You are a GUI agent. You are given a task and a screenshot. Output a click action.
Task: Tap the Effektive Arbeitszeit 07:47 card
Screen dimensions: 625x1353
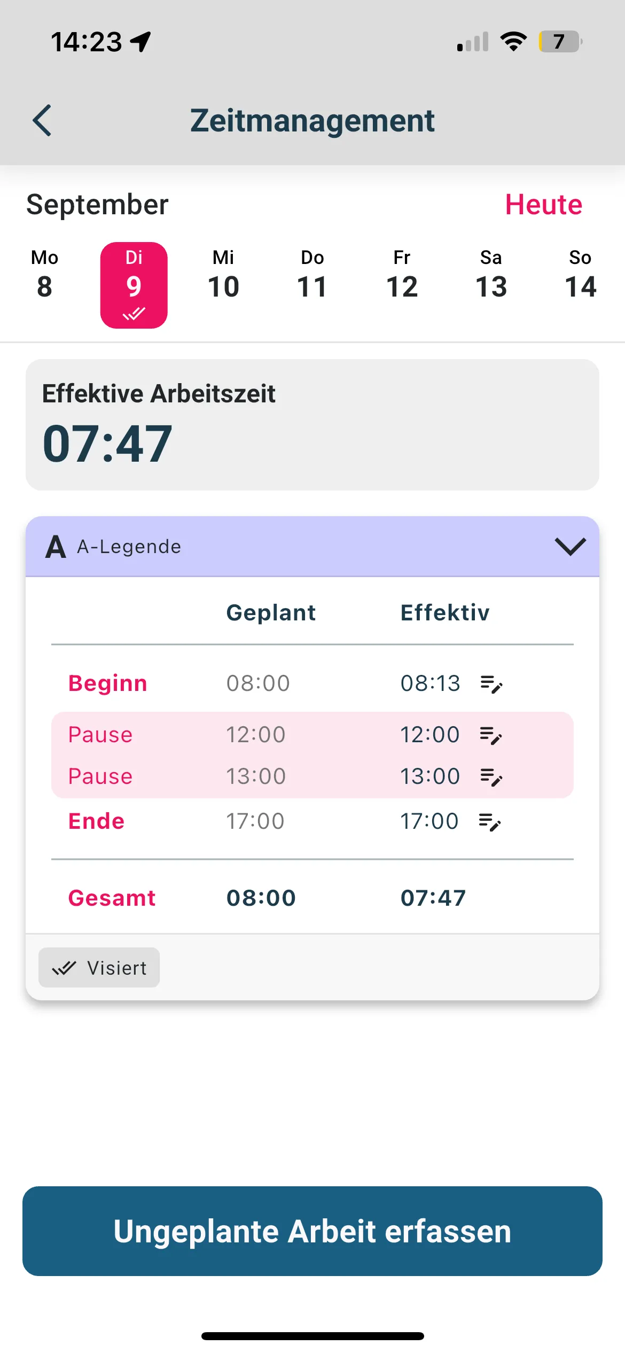point(312,425)
